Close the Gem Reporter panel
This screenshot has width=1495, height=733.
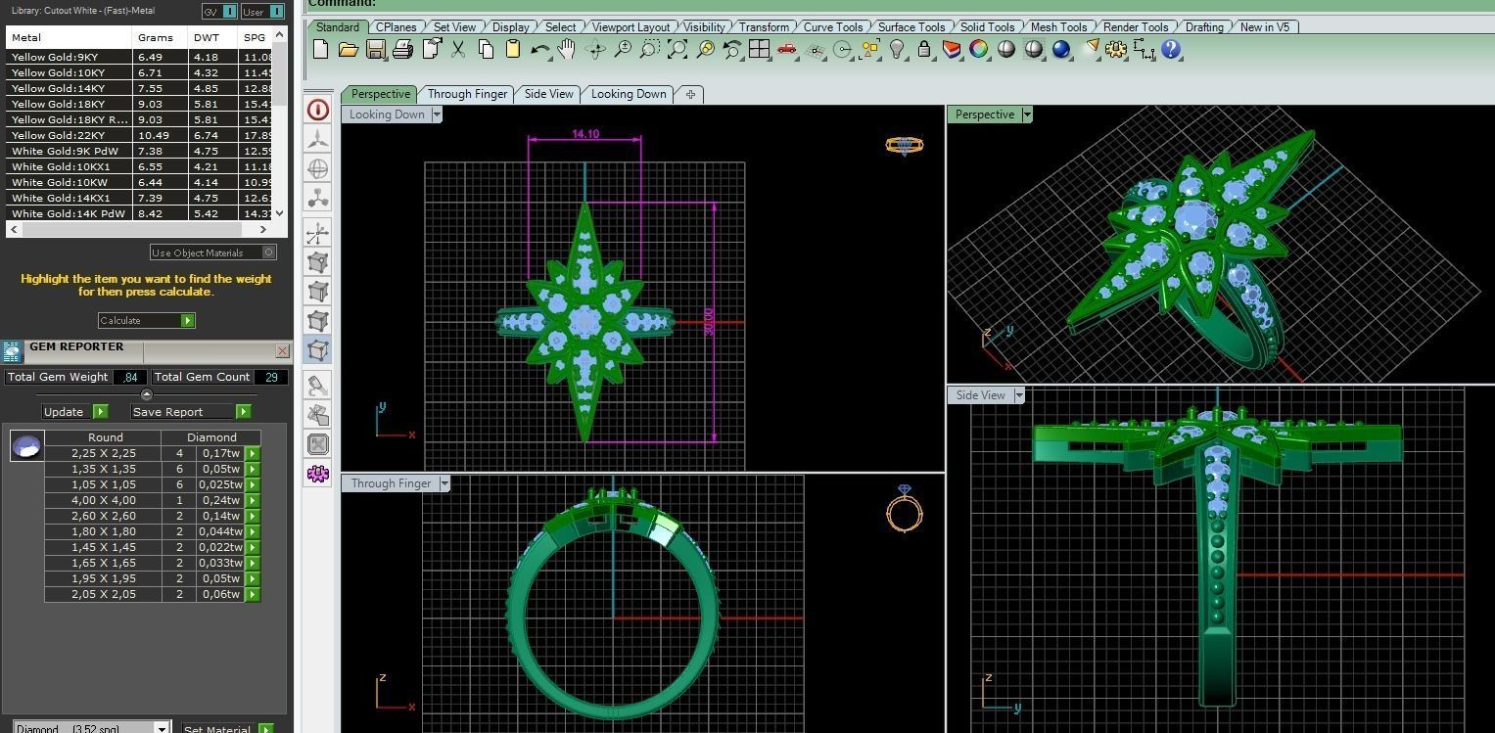pyautogui.click(x=283, y=350)
